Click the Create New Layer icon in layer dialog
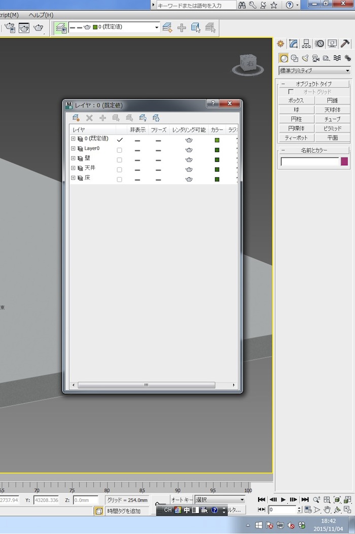The width and height of the screenshot is (355, 534). (x=76, y=118)
